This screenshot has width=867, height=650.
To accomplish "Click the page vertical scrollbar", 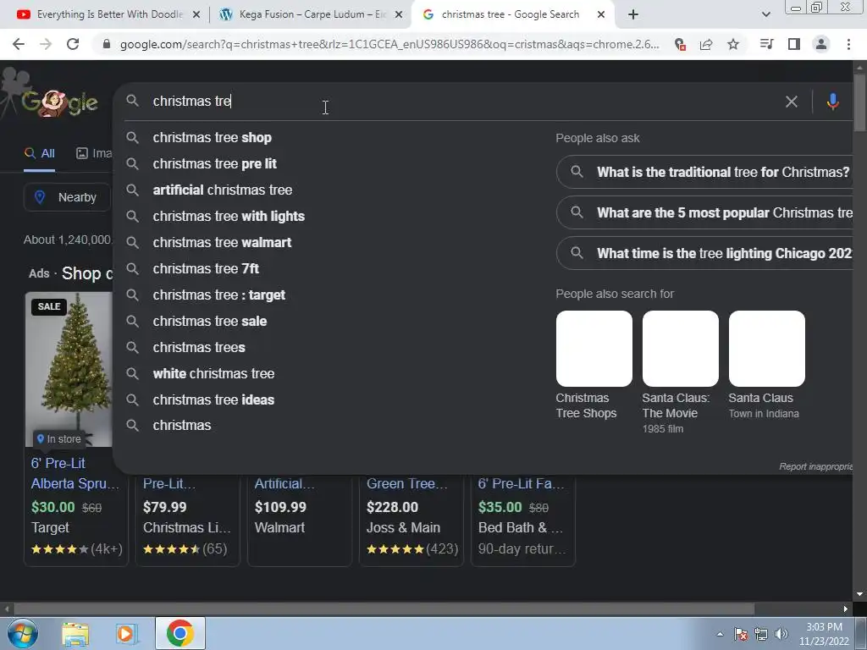I will (x=859, y=102).
